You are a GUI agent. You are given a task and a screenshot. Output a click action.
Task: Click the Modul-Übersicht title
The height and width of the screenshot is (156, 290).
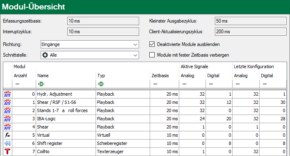pos(34,7)
